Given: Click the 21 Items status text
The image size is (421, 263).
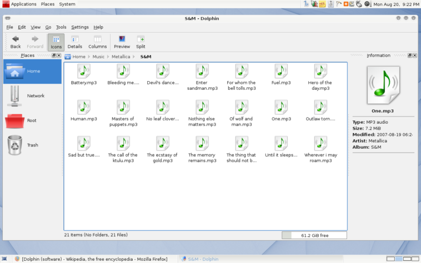Looking at the screenshot, I should [96, 235].
